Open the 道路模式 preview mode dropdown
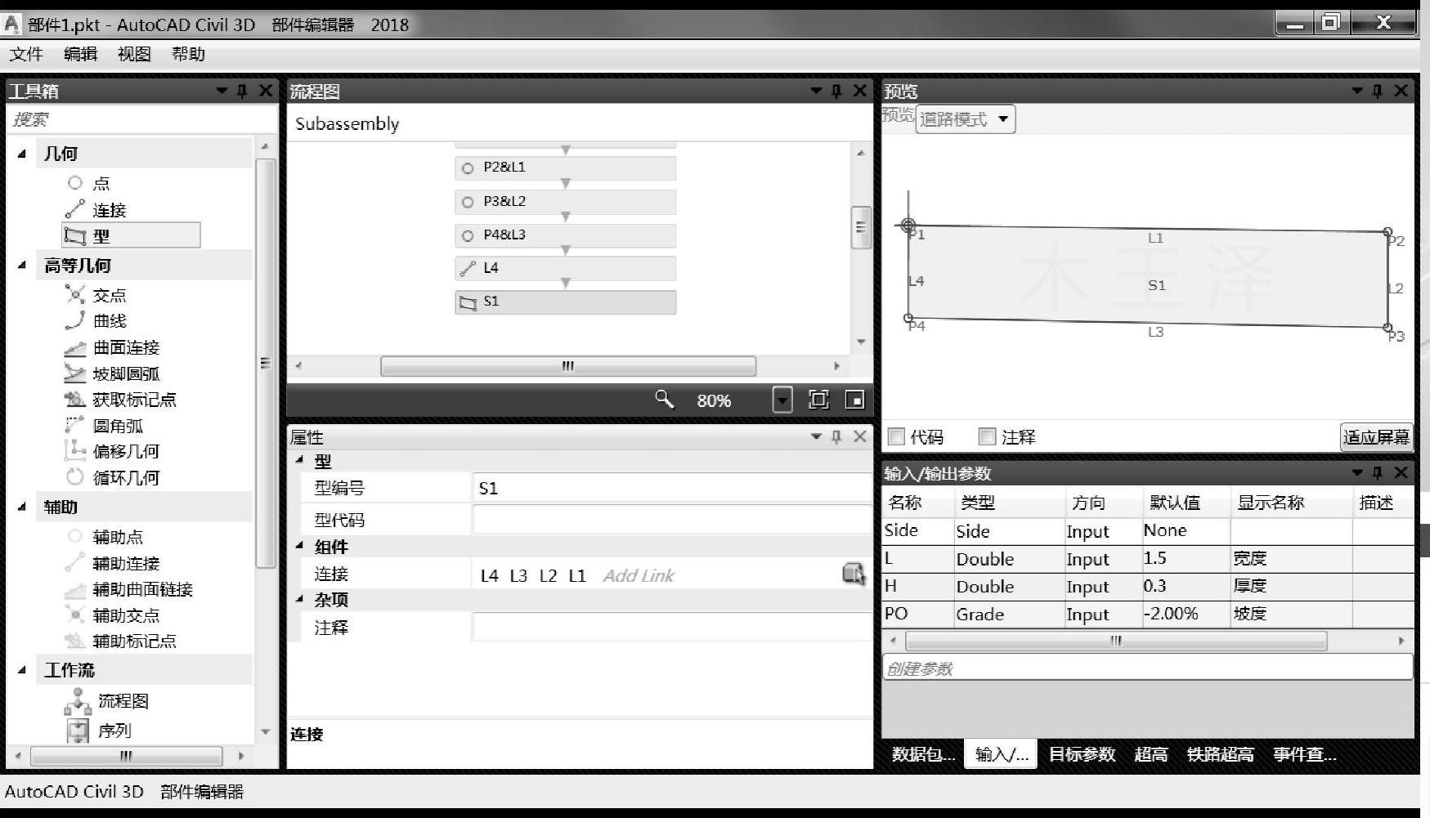Screen dimensions: 1430x818 (966, 119)
